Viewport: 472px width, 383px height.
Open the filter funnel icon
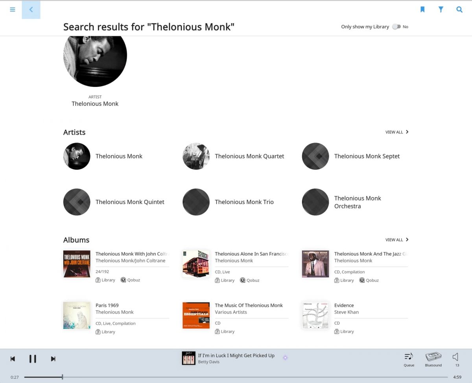tap(441, 9)
